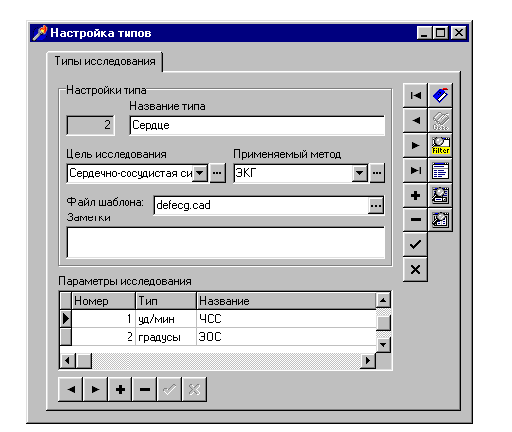Click magnifier over table icon button
The image size is (512, 432).
click(x=440, y=219)
